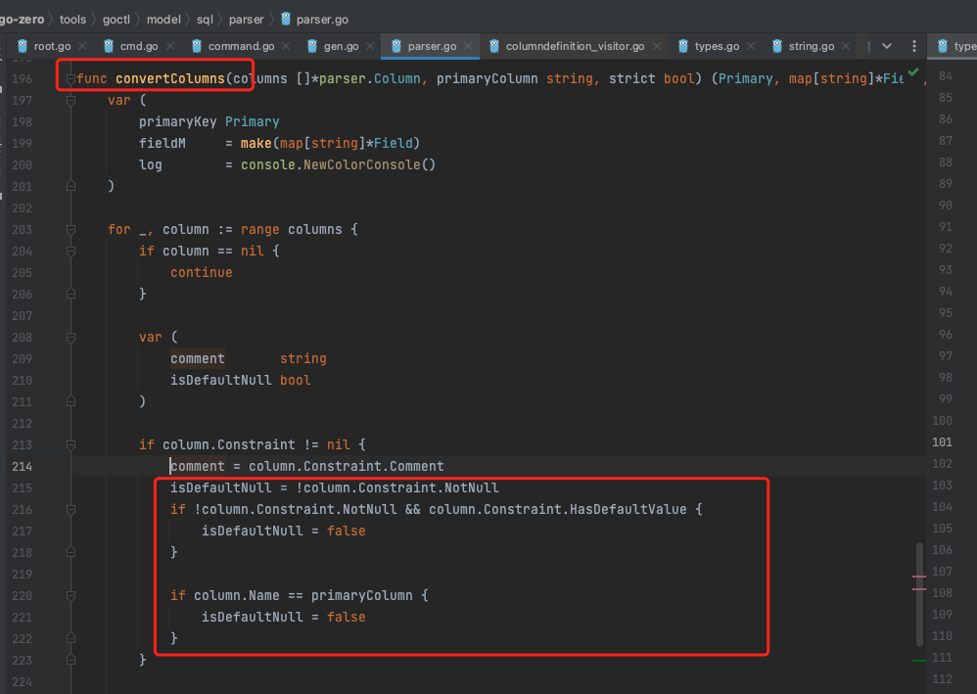Click the sql breadcrumb item
The image size is (977, 694).
pos(203,19)
